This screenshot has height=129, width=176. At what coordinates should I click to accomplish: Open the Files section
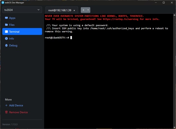(x=22, y=25)
